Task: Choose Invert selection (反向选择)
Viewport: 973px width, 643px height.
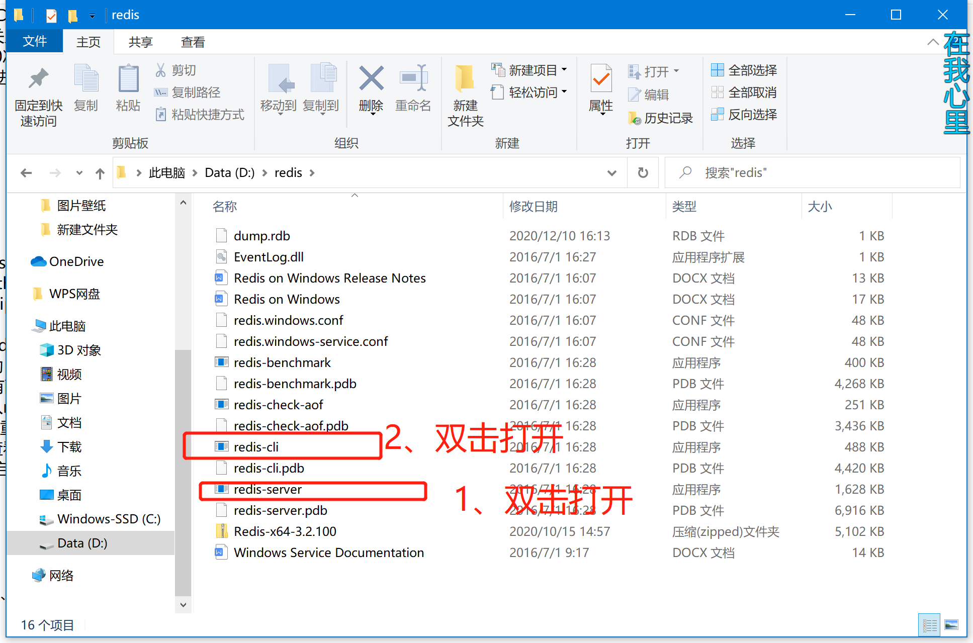Action: coord(744,115)
